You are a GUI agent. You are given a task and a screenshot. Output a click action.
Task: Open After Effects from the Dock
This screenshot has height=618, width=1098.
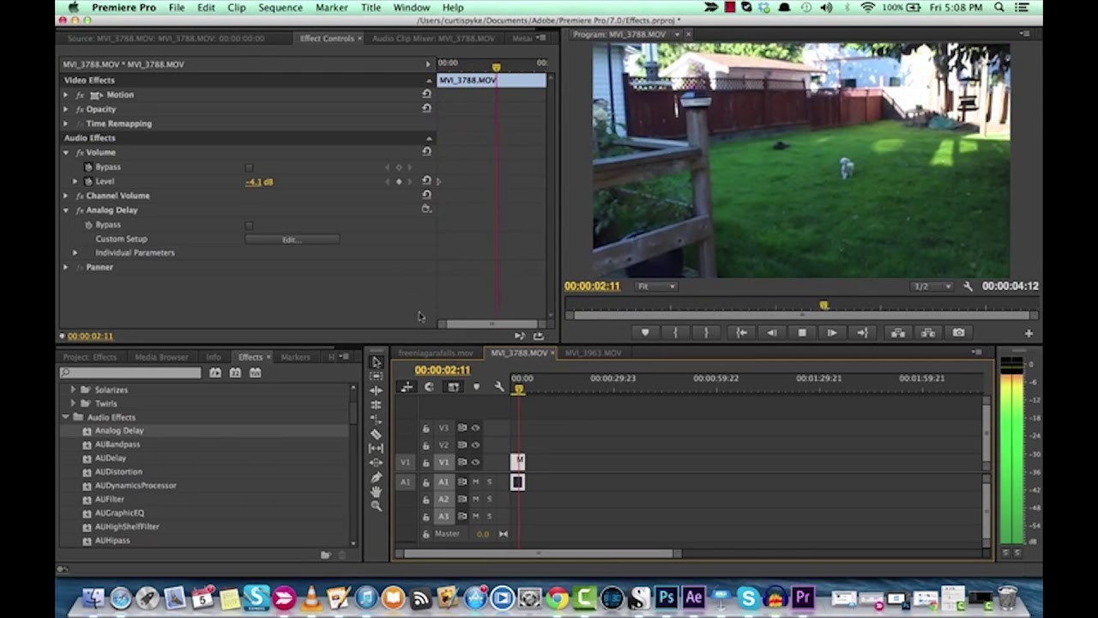tap(693, 597)
